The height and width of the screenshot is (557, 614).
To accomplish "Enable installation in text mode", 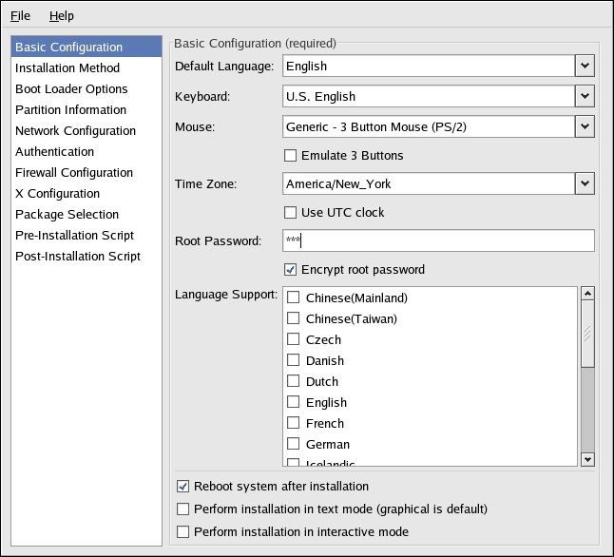I will (183, 509).
